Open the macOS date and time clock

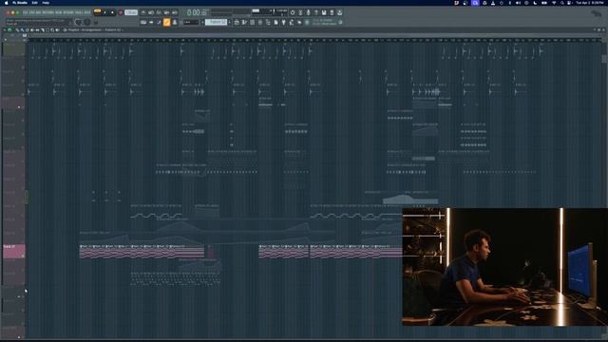coord(591,3)
